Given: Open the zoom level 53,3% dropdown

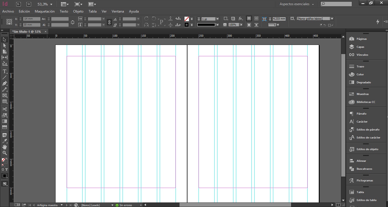Looking at the screenshot, I should 51,4.
